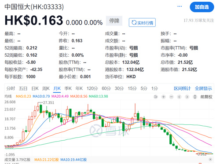Open the 前复权 adjustment dropdown

tap(206, 97)
